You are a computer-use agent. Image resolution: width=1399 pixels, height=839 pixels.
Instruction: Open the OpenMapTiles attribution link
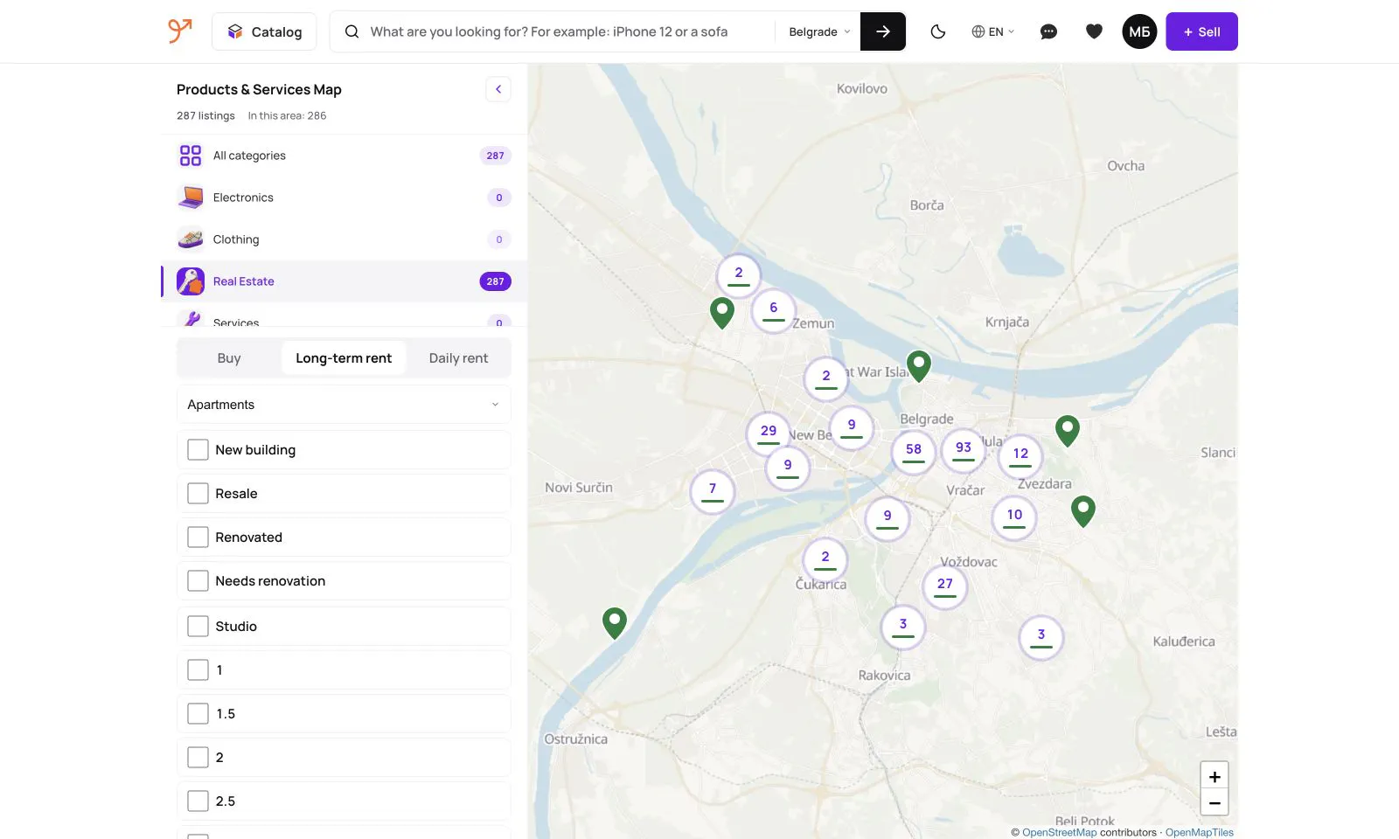(x=1199, y=832)
